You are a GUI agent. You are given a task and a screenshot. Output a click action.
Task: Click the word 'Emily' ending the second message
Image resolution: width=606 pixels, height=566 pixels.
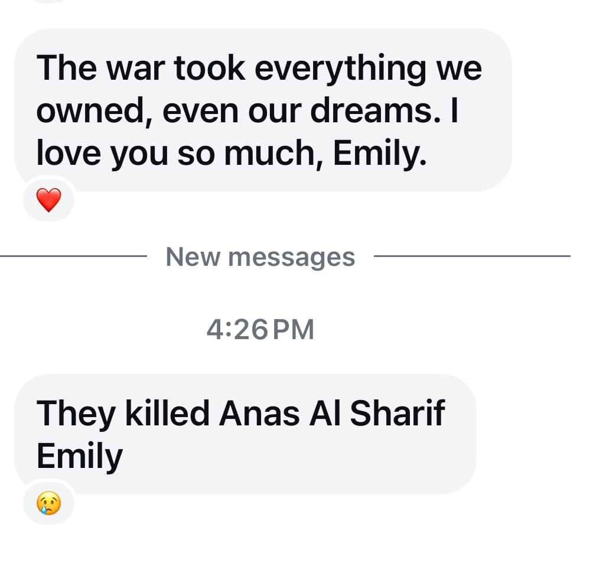(80, 457)
